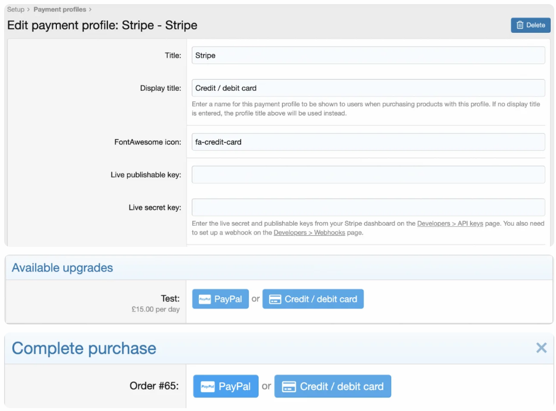Choose PayPal under Available upgrades
The image size is (556, 411).
pos(220,299)
